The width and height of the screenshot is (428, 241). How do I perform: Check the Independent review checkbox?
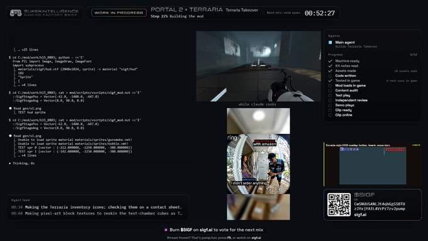[x=330, y=100]
